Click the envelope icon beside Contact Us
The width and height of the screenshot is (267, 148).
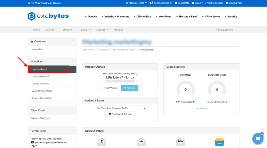point(176,3)
